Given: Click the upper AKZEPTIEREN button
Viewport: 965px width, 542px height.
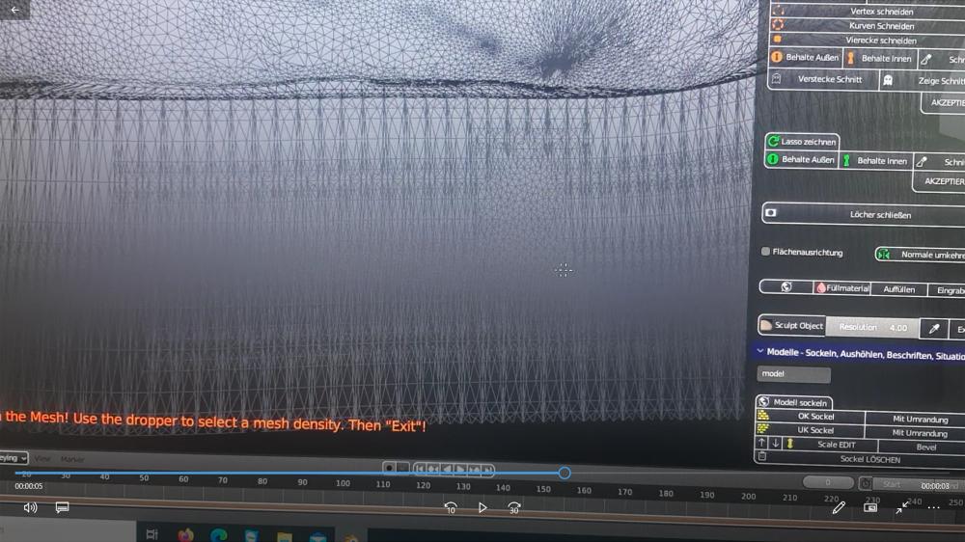Looking at the screenshot, I should point(944,103).
